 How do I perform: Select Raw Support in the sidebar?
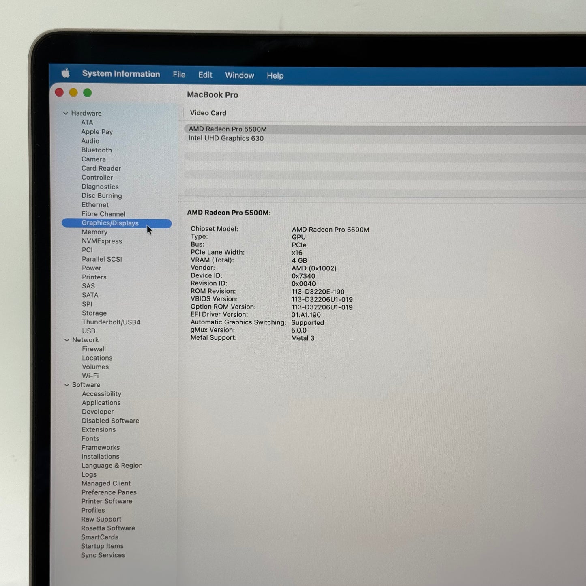tap(101, 519)
